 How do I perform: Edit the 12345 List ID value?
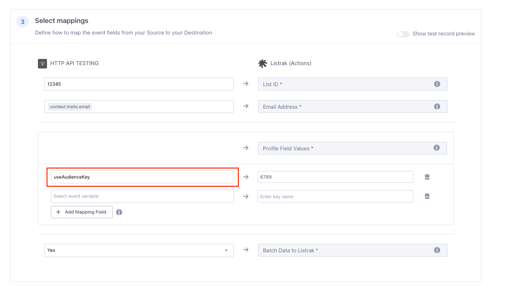click(x=139, y=84)
